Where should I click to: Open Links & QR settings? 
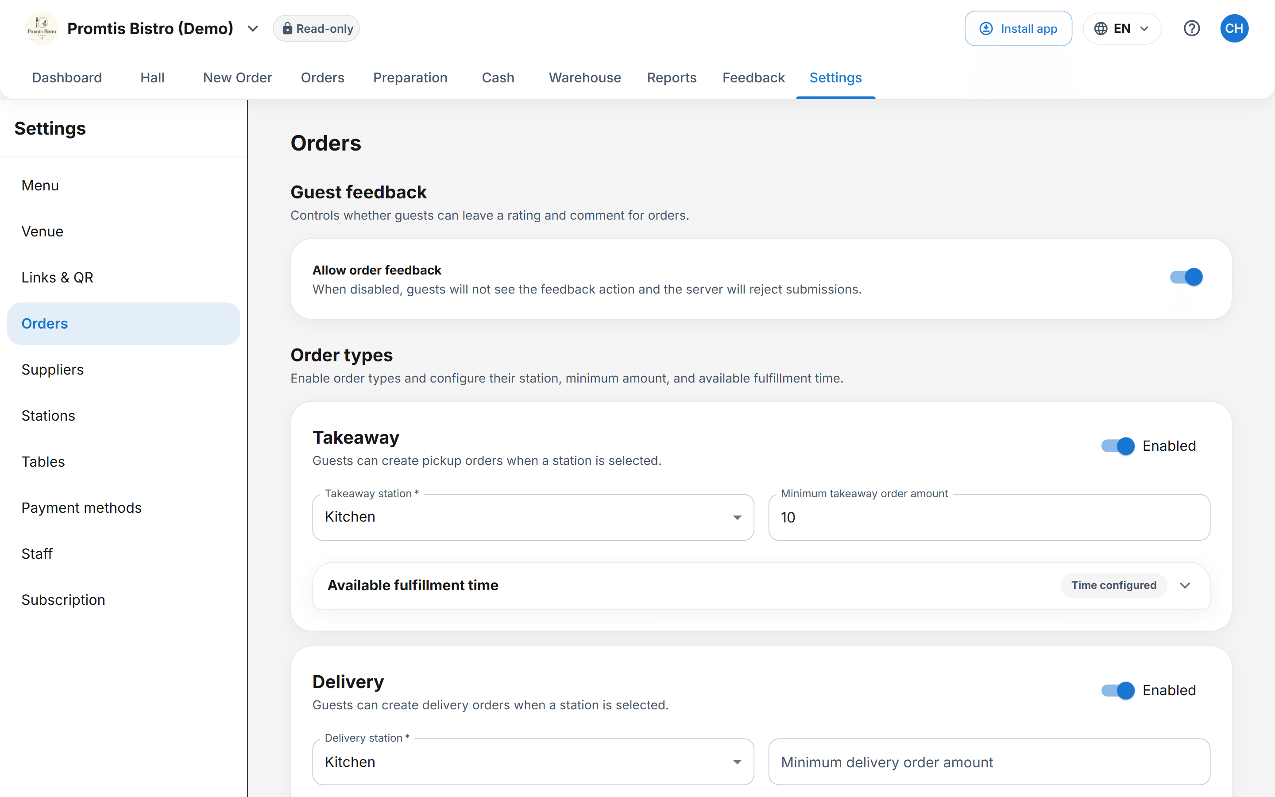coord(123,278)
